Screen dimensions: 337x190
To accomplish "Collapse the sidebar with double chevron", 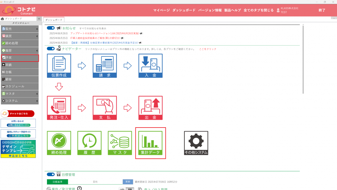I will 39,19.
